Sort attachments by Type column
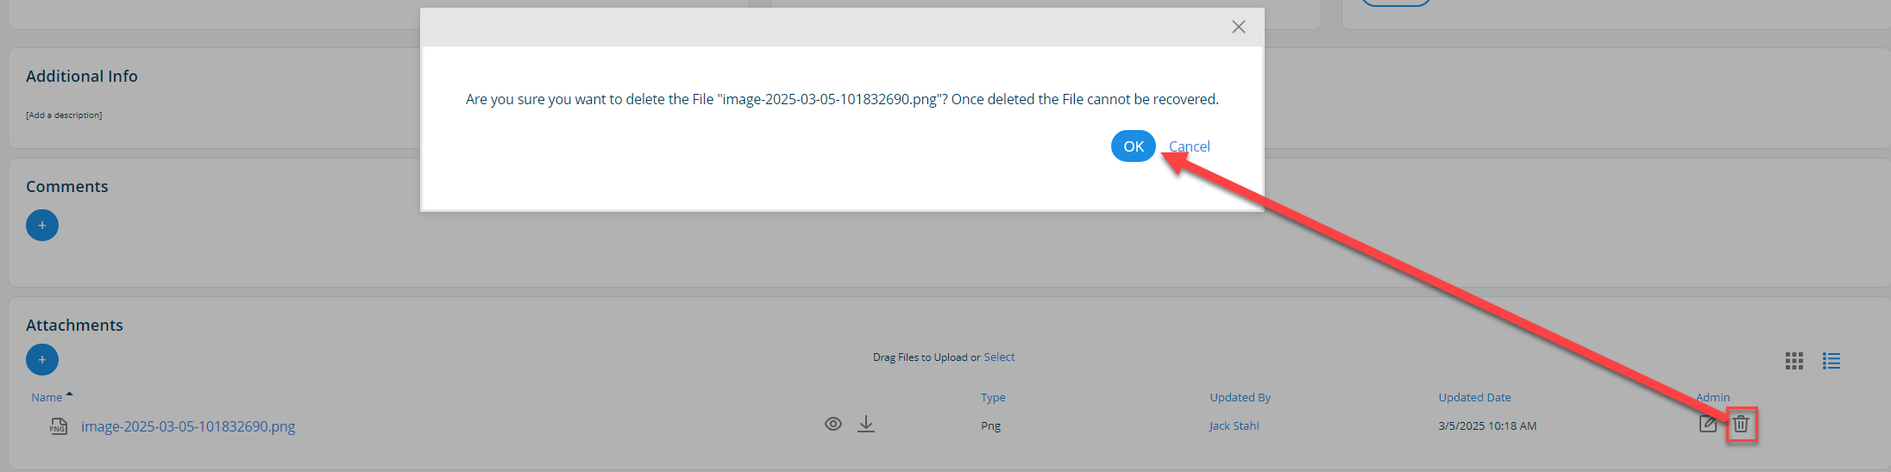Image resolution: width=1891 pixels, height=472 pixels. pyautogui.click(x=993, y=397)
